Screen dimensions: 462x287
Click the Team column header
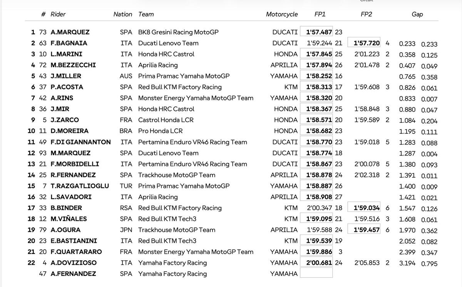[146, 14]
